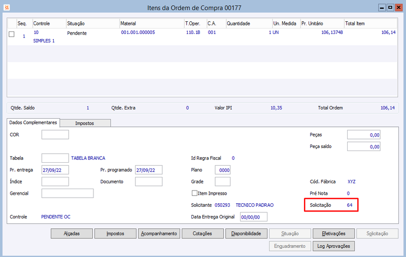Select the Dados Complementares tab
Viewport: 406px width, 257px height.
[33, 123]
